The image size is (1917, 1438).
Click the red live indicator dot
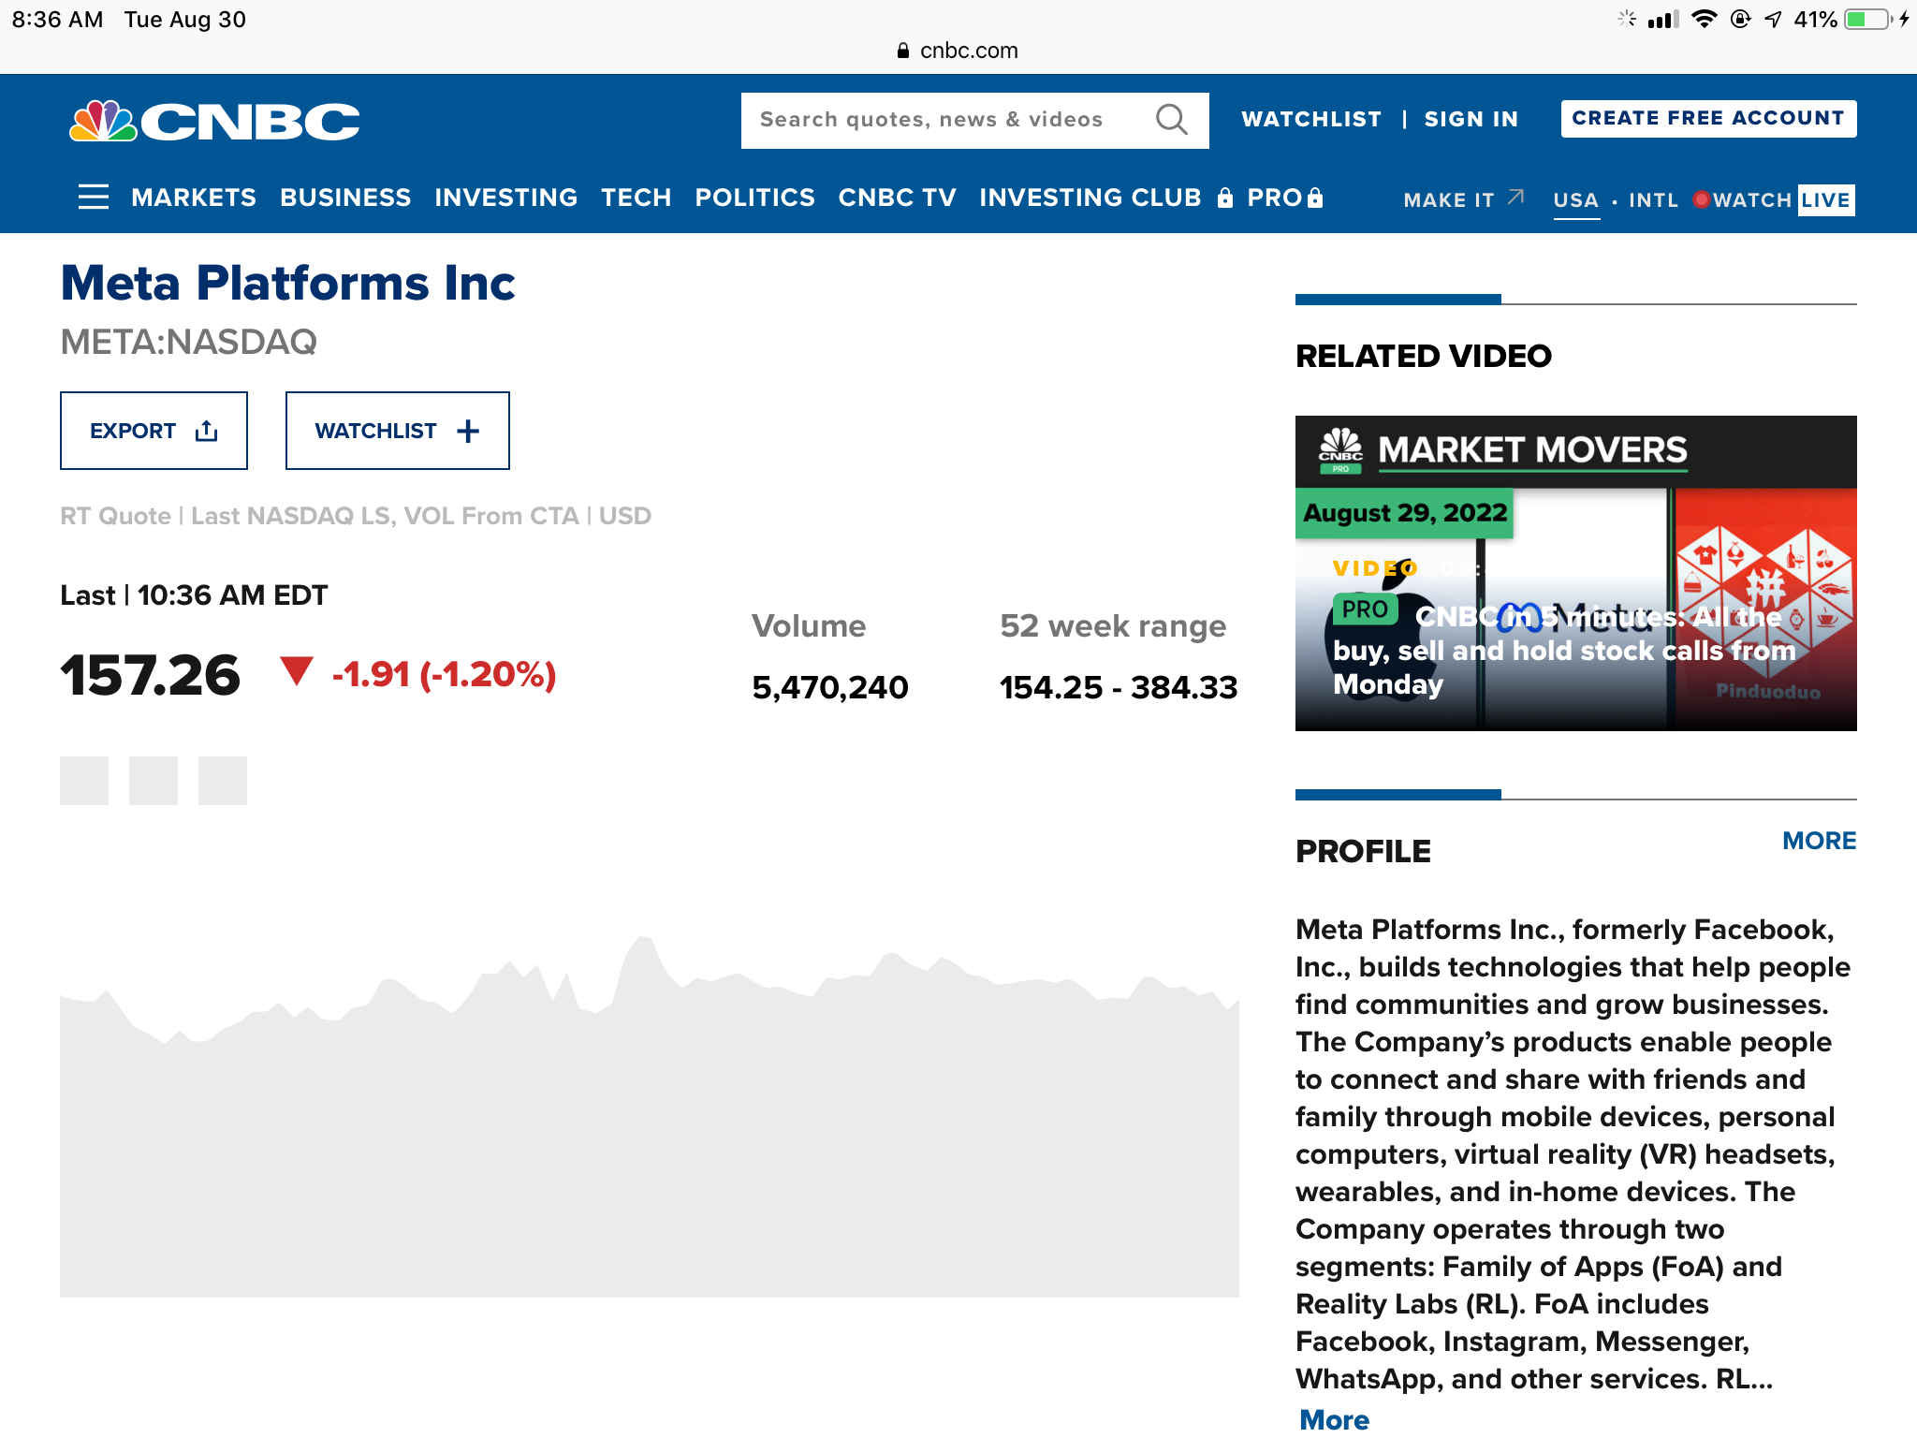coord(1702,199)
